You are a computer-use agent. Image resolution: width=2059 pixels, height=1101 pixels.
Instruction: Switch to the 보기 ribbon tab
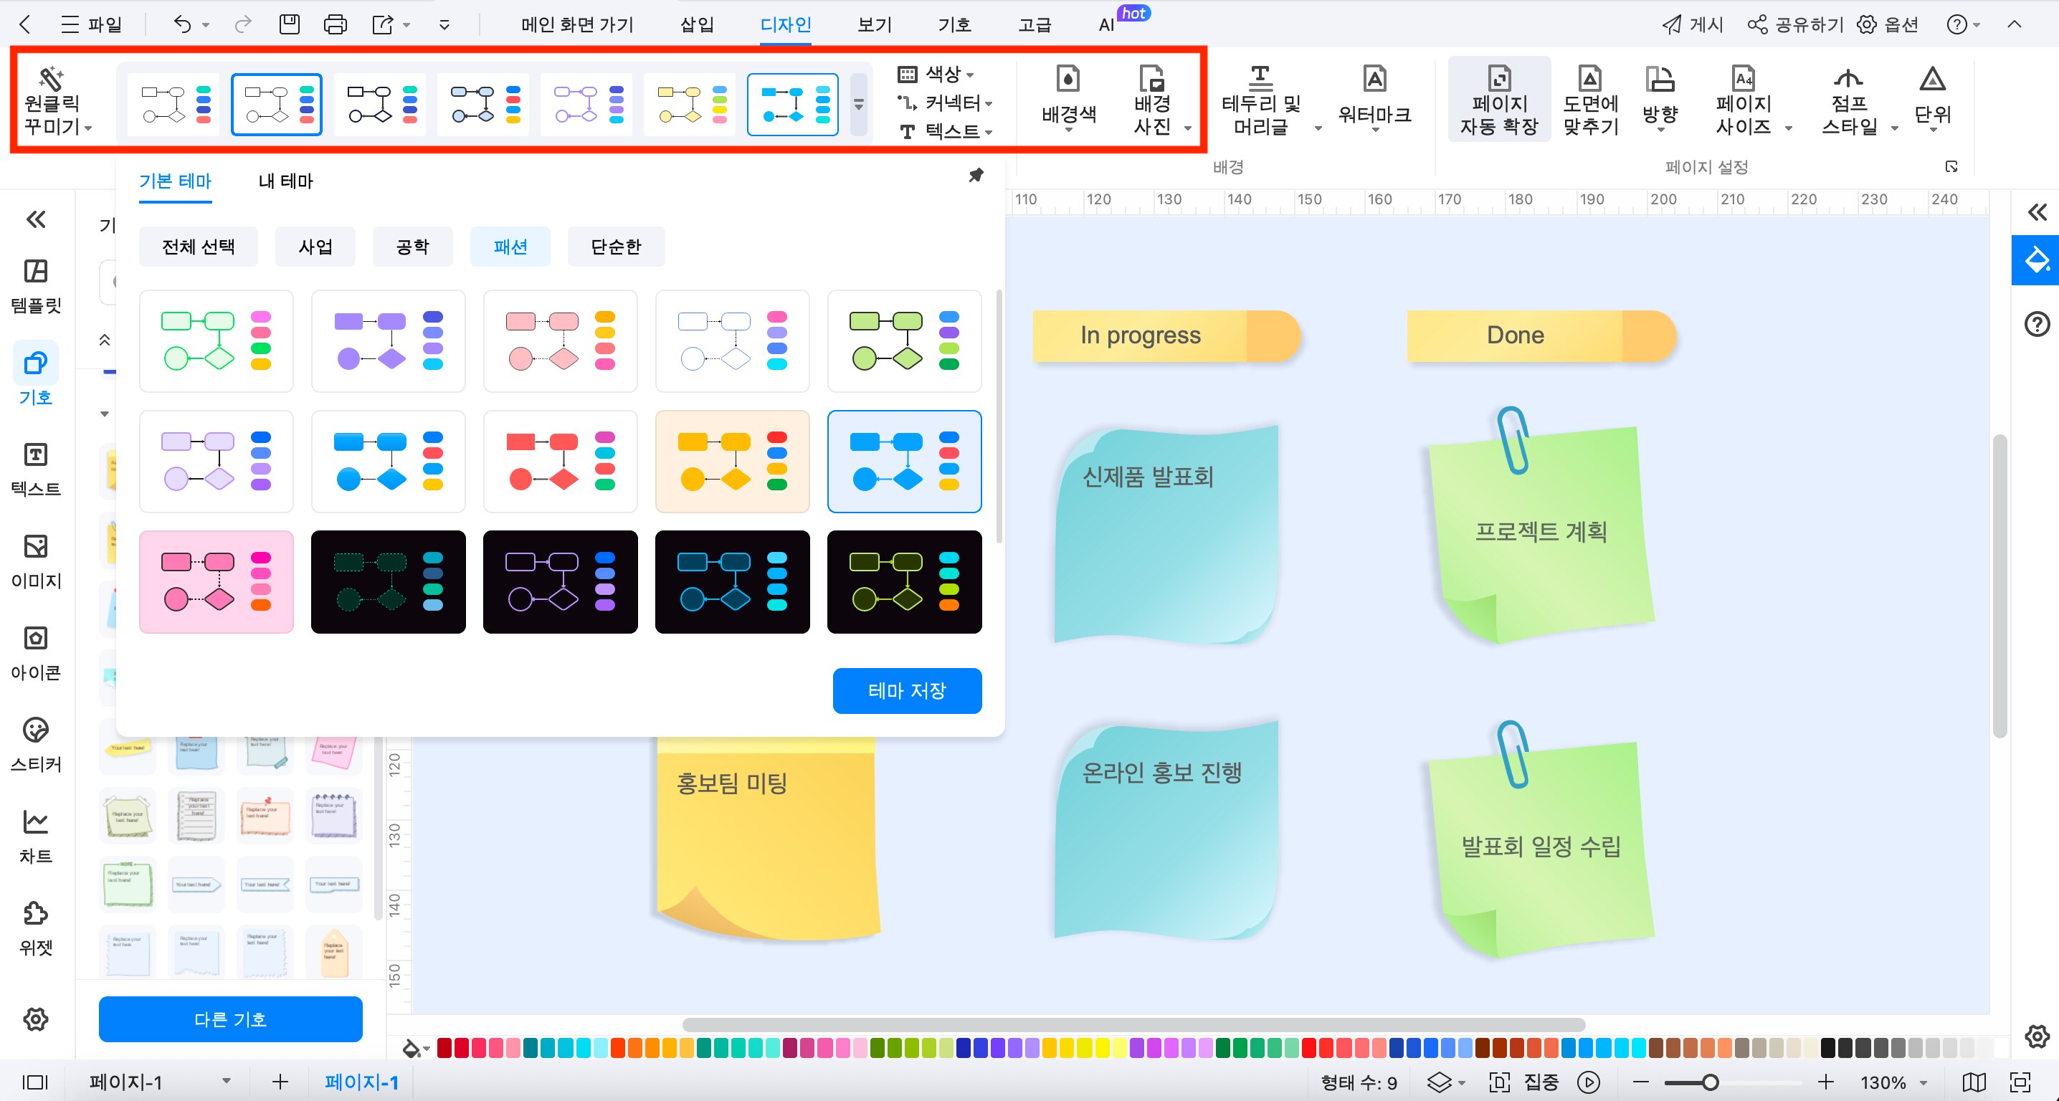(874, 24)
